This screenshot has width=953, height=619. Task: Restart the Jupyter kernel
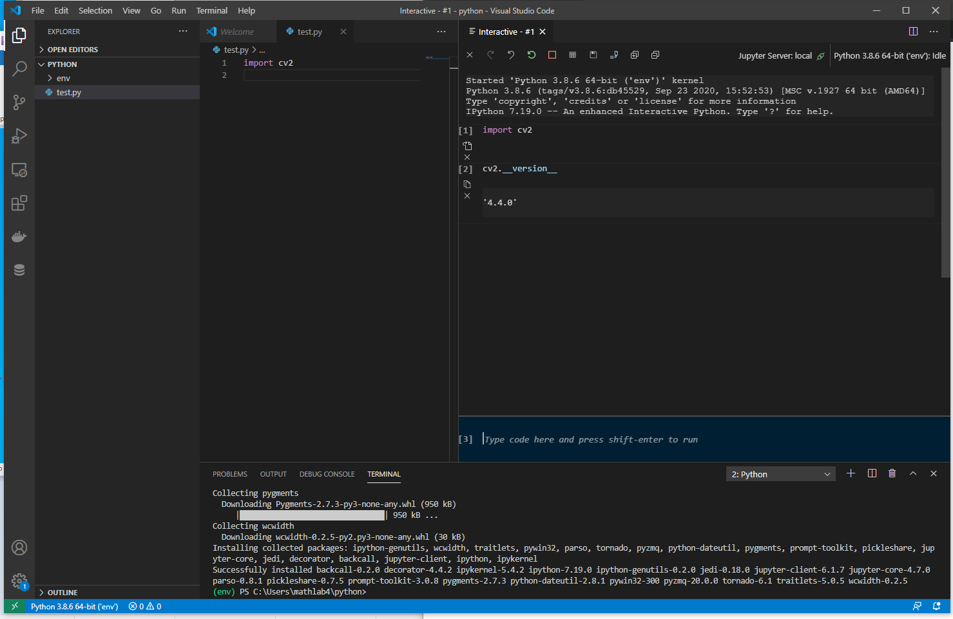[531, 55]
